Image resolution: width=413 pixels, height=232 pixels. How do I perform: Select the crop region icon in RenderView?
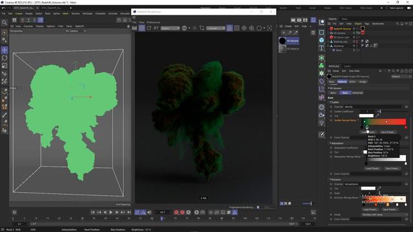(202, 28)
